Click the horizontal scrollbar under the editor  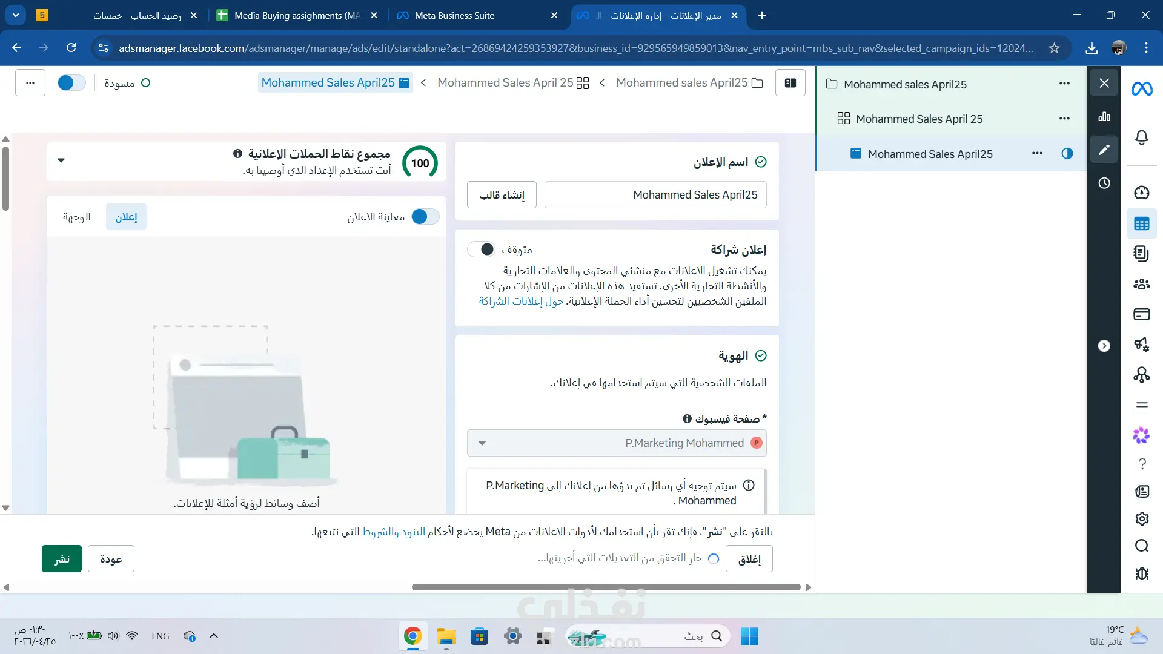pyautogui.click(x=606, y=587)
